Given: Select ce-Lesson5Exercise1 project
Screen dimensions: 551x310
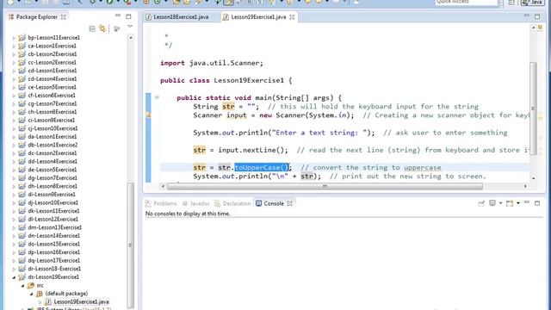Looking at the screenshot, I should tap(52, 87).
